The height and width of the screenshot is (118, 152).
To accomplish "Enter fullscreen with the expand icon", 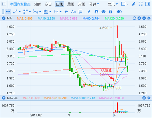I will tap(140, 4).
